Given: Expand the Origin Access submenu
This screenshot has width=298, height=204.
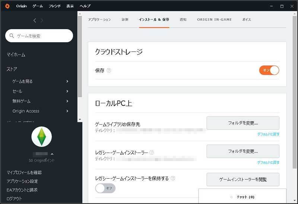Looking at the screenshot, I should tap(67, 111).
